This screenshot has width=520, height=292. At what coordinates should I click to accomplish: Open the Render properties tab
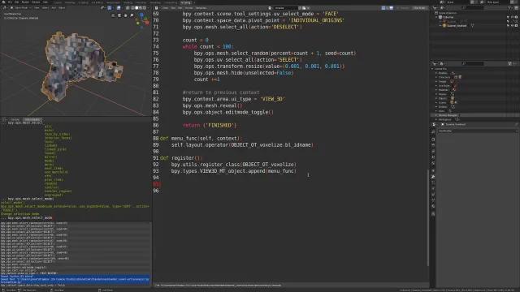(x=433, y=140)
